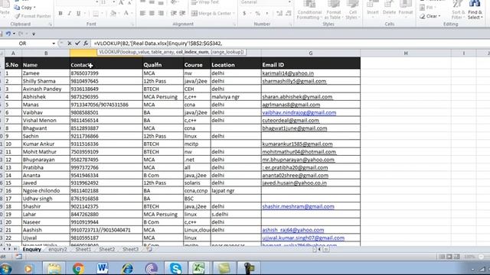Click the Insert Worksheet tab icon
This screenshot has width=490, height=275.
(x=149, y=250)
